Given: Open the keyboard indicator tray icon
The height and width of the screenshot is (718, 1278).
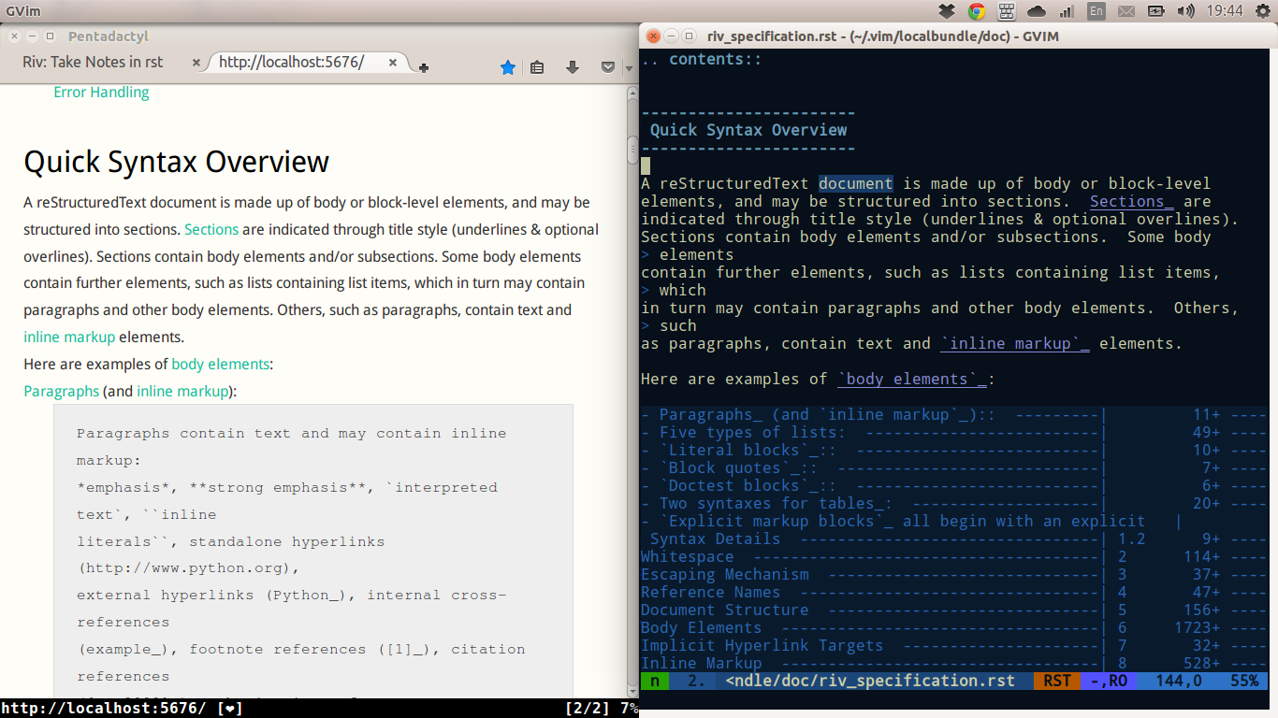Looking at the screenshot, I should pos(1007,11).
